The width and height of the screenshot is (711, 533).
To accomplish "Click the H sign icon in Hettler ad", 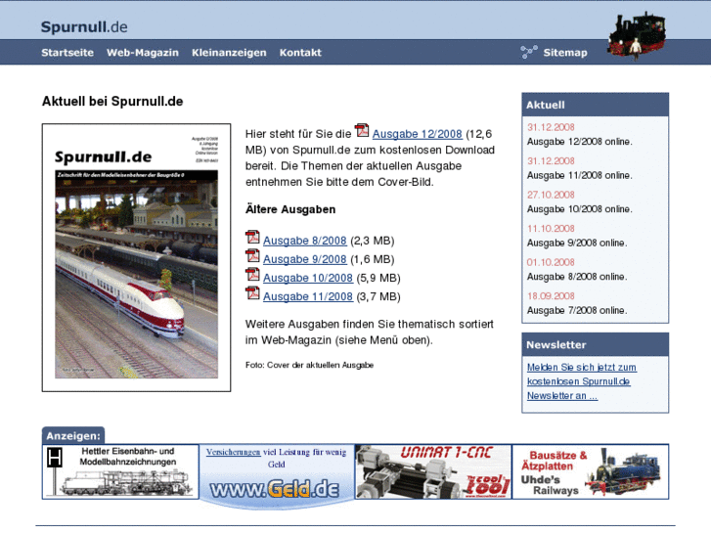I will 55,458.
